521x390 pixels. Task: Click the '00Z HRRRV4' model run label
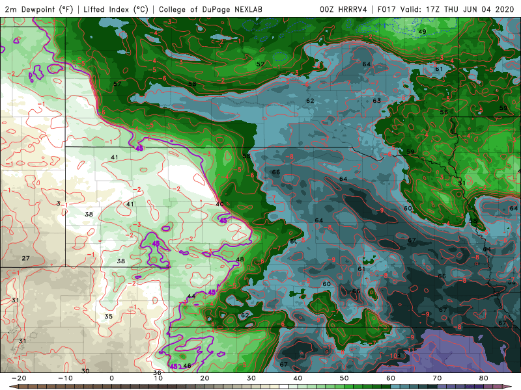click(343, 9)
